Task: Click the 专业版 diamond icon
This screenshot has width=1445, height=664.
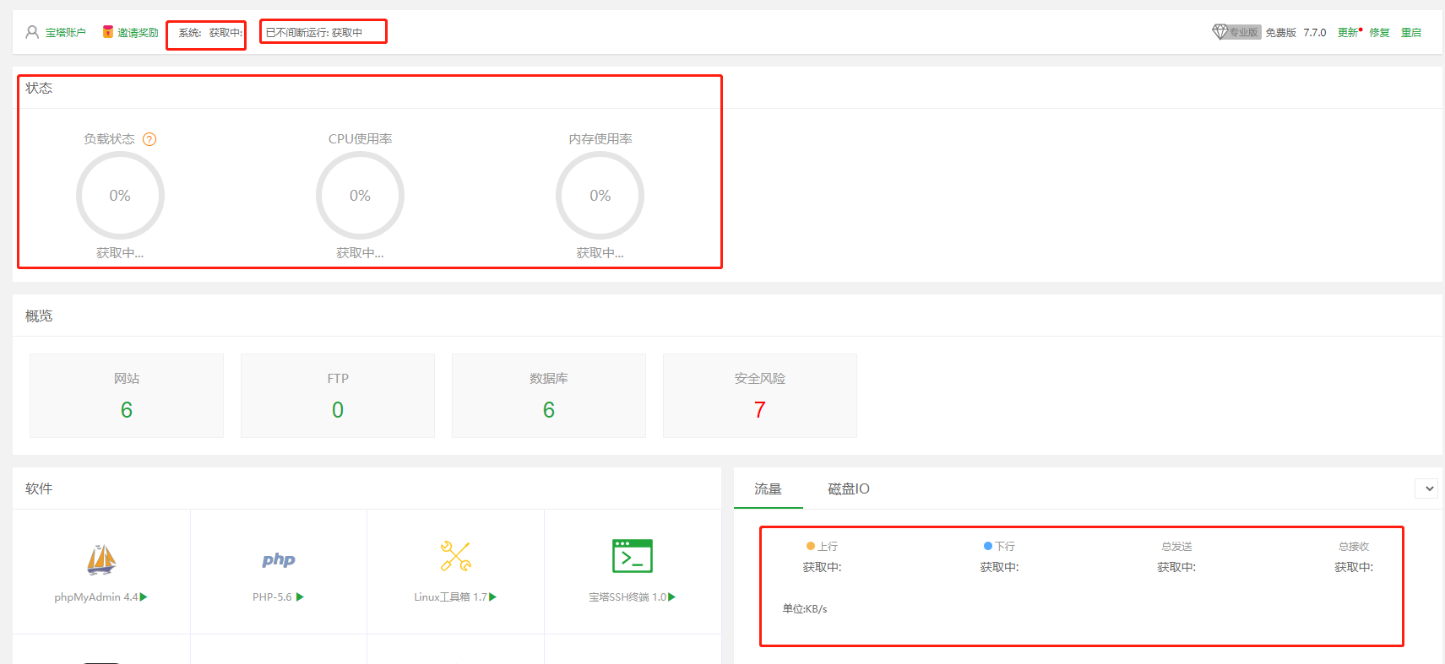Action: point(1220,32)
